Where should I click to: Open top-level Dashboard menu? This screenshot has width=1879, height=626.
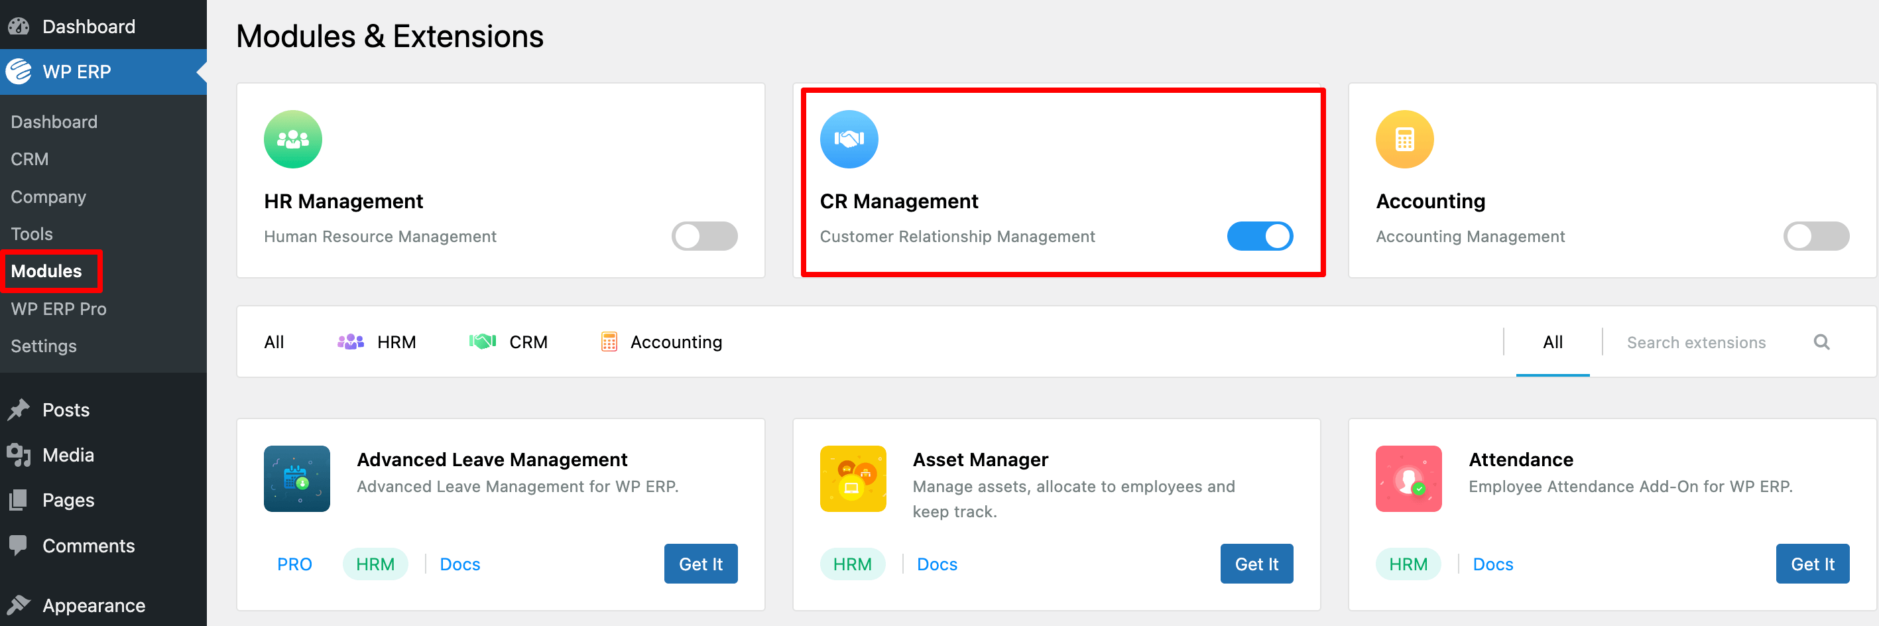(103, 27)
